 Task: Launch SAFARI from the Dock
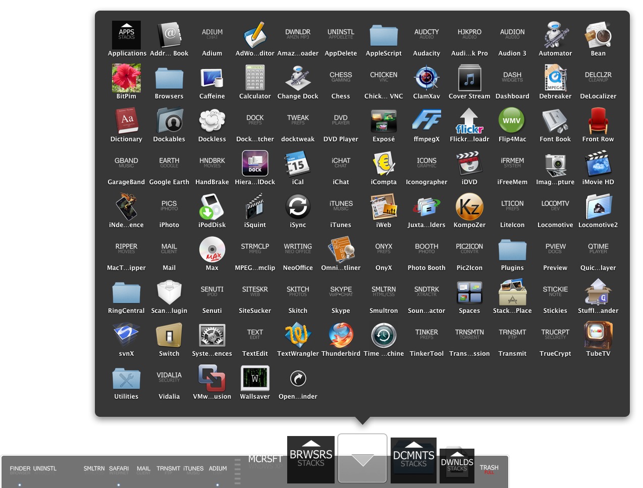point(119,470)
